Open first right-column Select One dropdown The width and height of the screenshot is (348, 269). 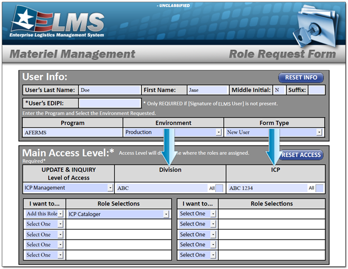coord(213,213)
